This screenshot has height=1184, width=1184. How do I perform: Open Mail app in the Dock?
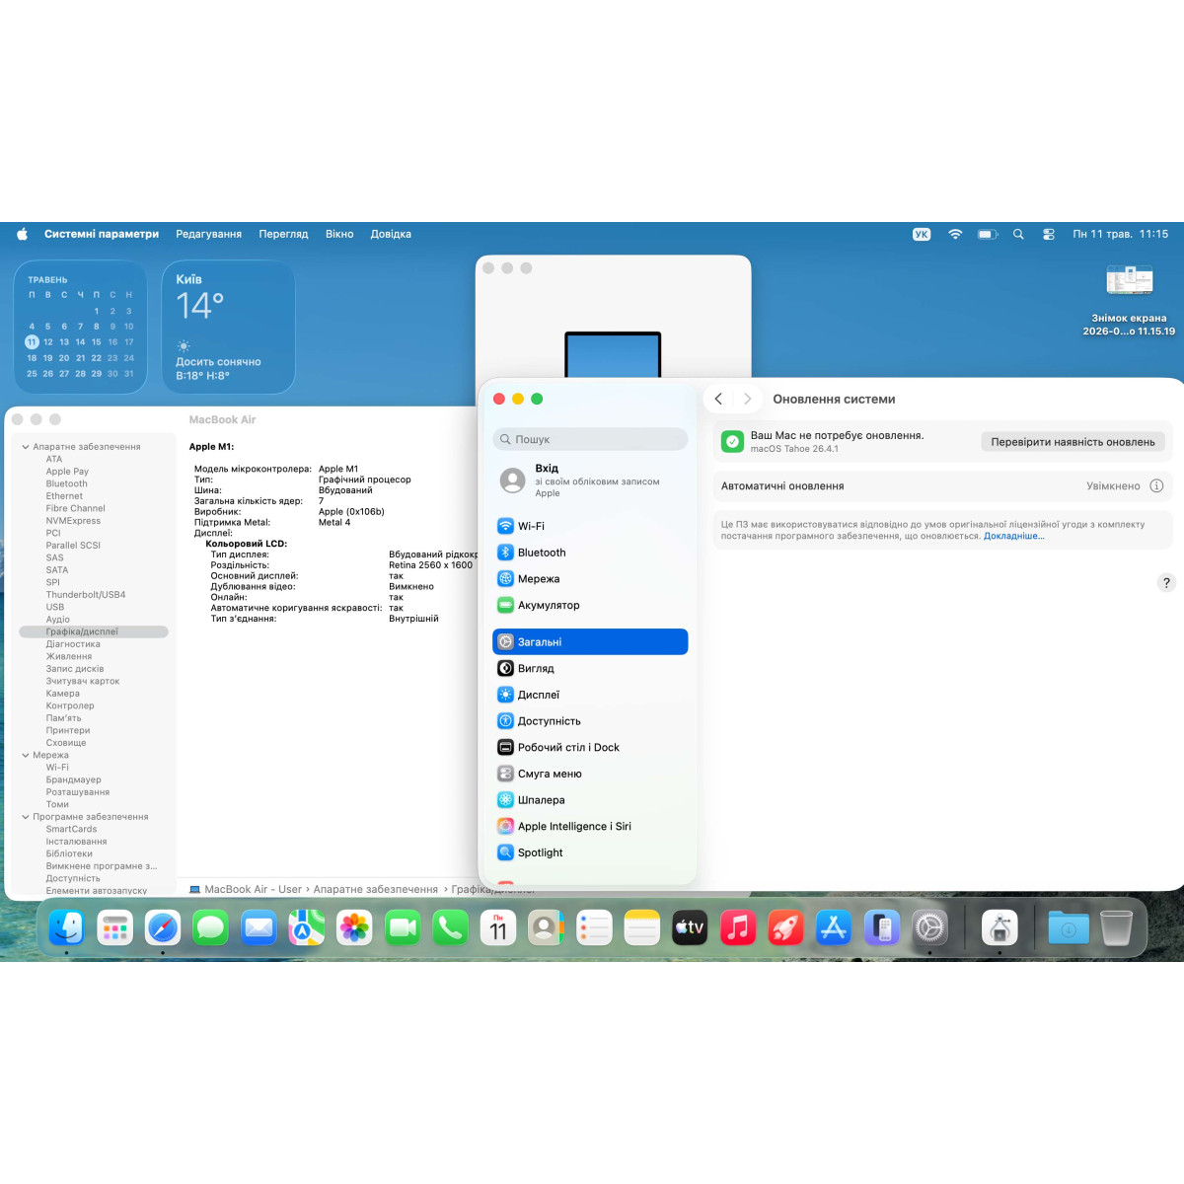pyautogui.click(x=259, y=927)
